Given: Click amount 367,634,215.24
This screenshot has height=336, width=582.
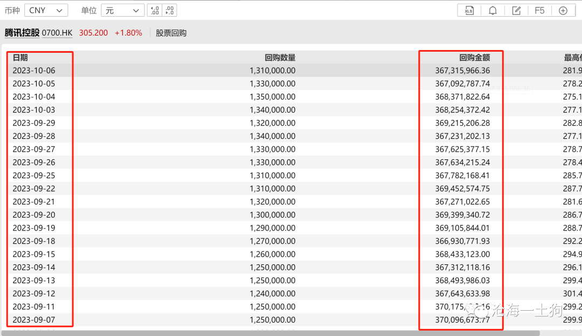Looking at the screenshot, I should 462,163.
